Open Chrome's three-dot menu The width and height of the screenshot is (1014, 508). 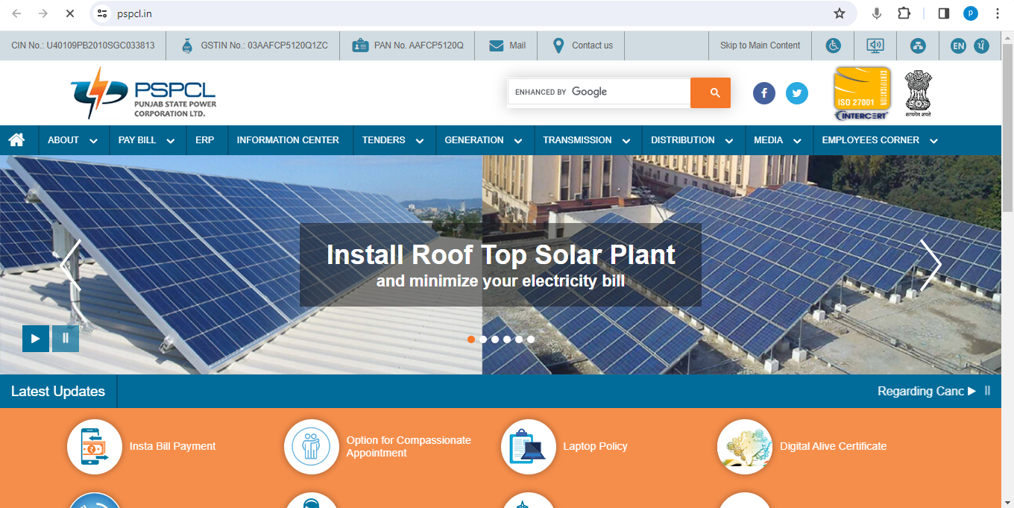coord(998,13)
